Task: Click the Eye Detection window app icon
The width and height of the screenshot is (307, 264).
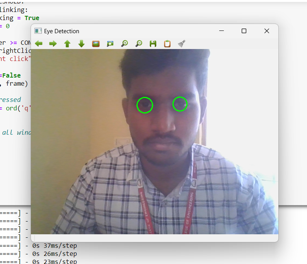Action: pyautogui.click(x=38, y=31)
